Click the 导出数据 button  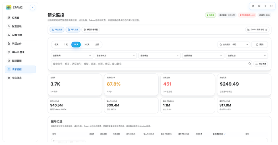[x=57, y=29]
